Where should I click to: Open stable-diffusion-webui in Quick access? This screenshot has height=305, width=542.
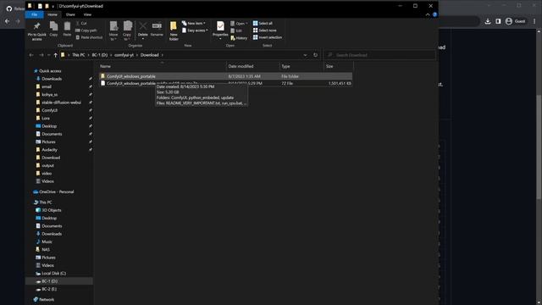[61, 103]
